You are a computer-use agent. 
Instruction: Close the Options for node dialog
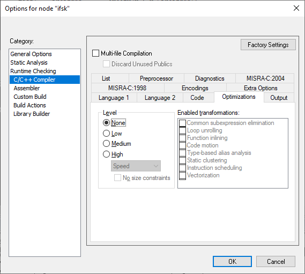click(296, 8)
